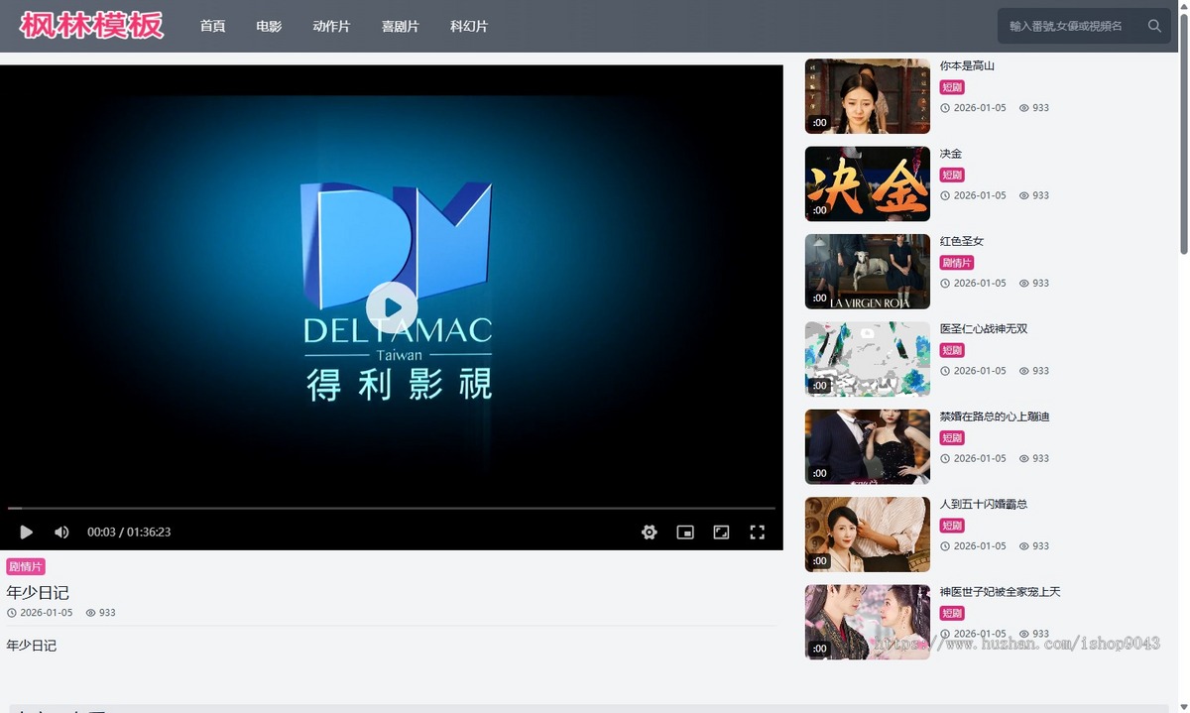Open thumbnail for 禁婚在路总的心上蹦迪
Viewport: 1190px width, 713px height.
click(x=868, y=447)
